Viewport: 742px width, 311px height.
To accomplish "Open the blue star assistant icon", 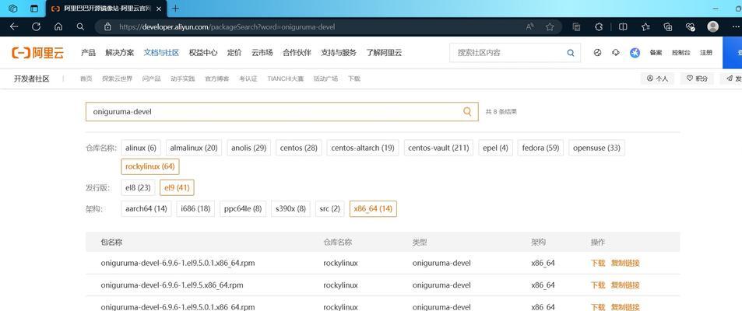I will tap(635, 52).
